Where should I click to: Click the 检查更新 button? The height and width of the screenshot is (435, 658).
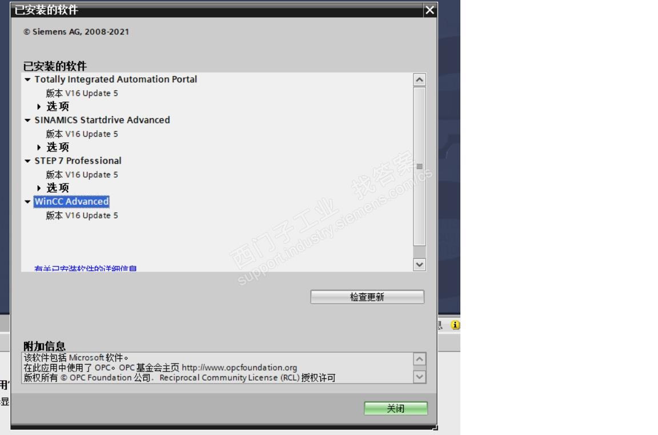click(x=367, y=297)
